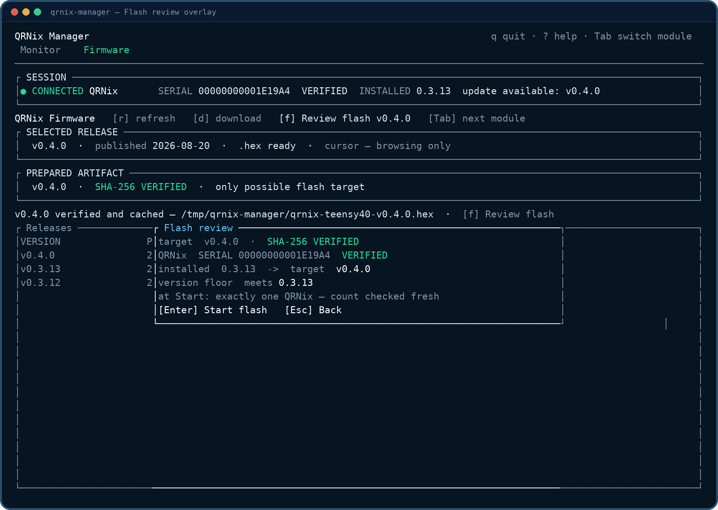The width and height of the screenshot is (718, 510).
Task: Click version floor meets 0.3.13 line
Action: click(x=236, y=283)
